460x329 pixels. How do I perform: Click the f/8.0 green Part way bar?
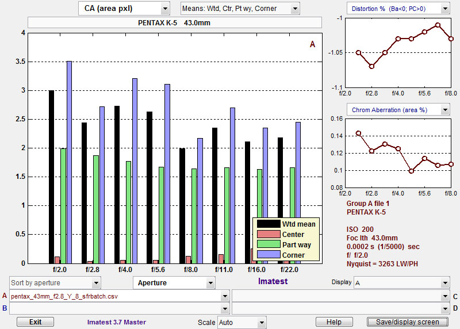click(x=194, y=216)
